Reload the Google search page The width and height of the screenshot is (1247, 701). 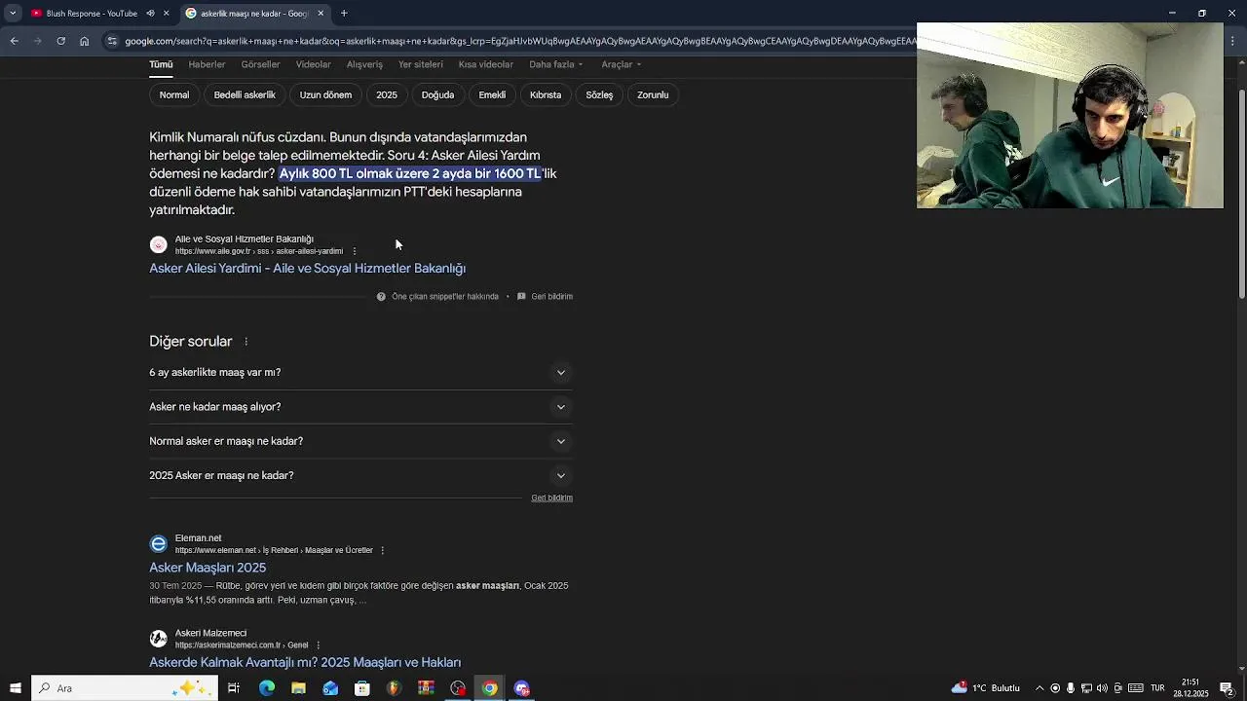[x=60, y=41]
